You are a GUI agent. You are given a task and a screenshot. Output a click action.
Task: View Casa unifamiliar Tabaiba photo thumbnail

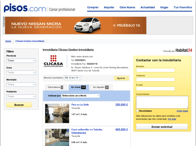tap(57, 137)
